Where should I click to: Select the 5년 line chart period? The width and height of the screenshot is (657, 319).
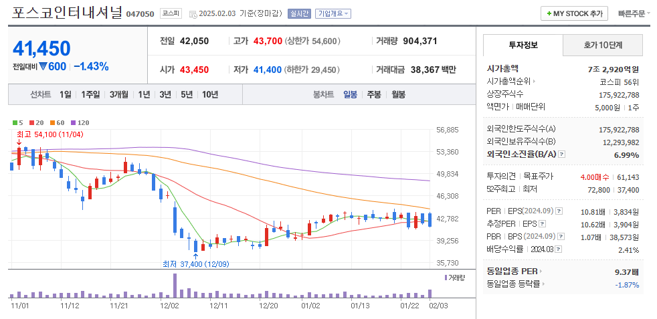(x=187, y=94)
